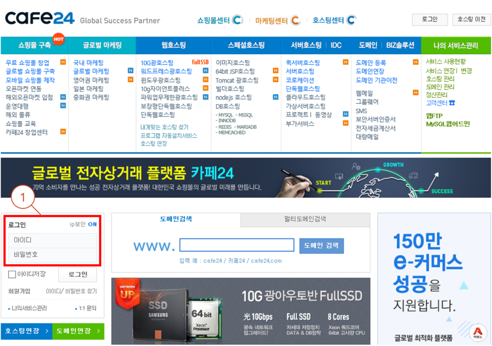The image size is (492, 346).
Task: Click the green 도메인연장 button
Action: pos(78,331)
